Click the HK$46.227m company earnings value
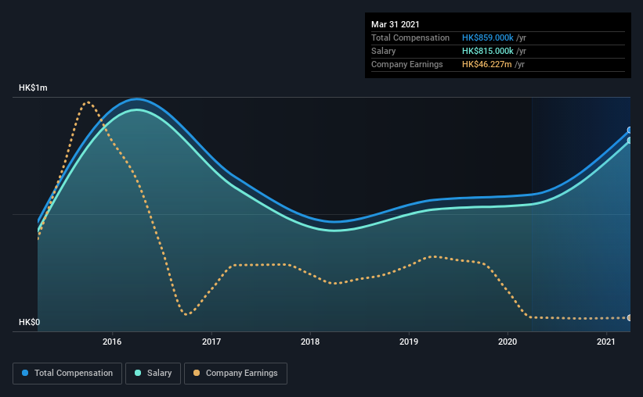Screen dimensions: 643x397 (487, 64)
